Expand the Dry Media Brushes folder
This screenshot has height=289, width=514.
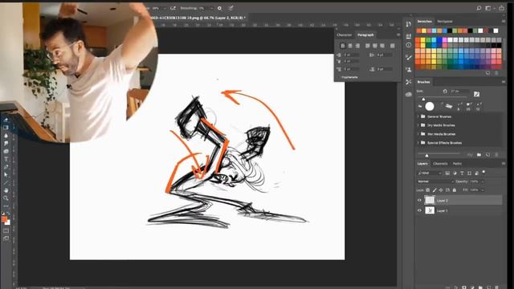[418, 125]
